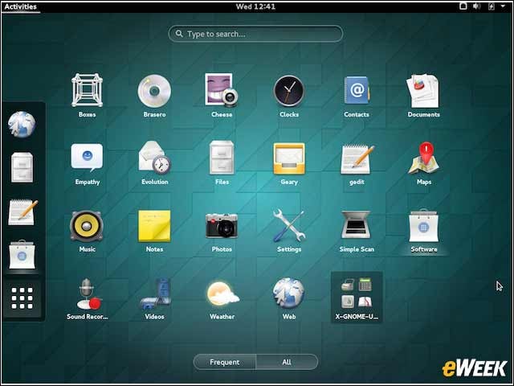Open Files in the app grid
The image size is (514, 386).
(222, 163)
